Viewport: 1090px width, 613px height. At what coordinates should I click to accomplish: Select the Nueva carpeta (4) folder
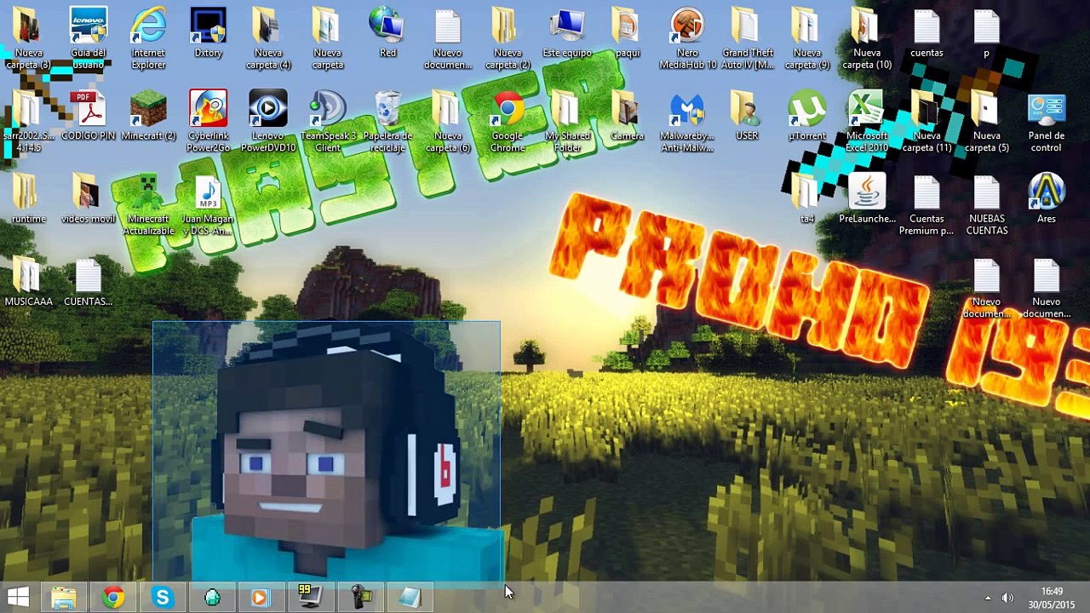click(x=268, y=38)
